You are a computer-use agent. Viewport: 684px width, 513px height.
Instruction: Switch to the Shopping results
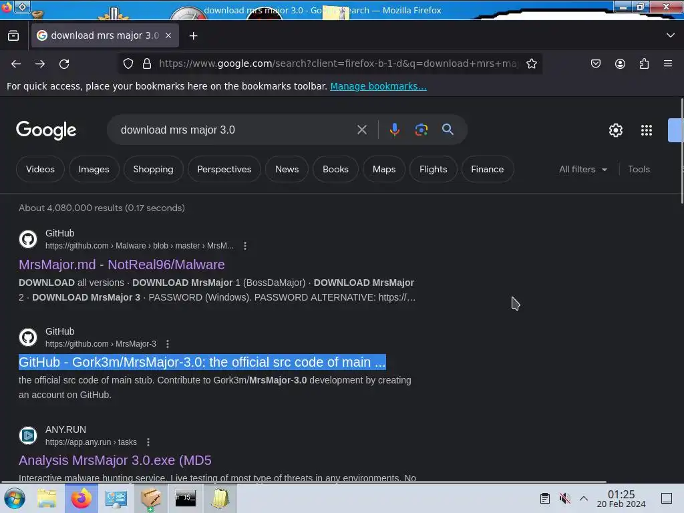[x=153, y=169]
